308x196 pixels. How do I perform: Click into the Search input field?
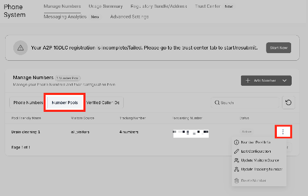245,103
